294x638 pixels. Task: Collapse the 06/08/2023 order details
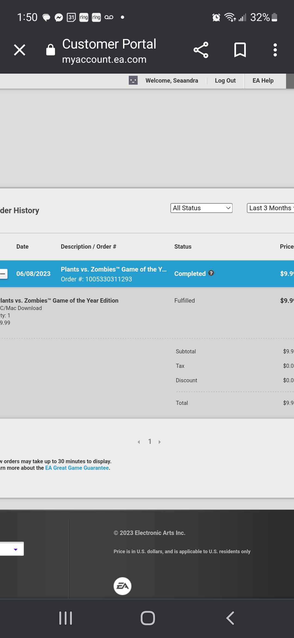pyautogui.click(x=4, y=274)
